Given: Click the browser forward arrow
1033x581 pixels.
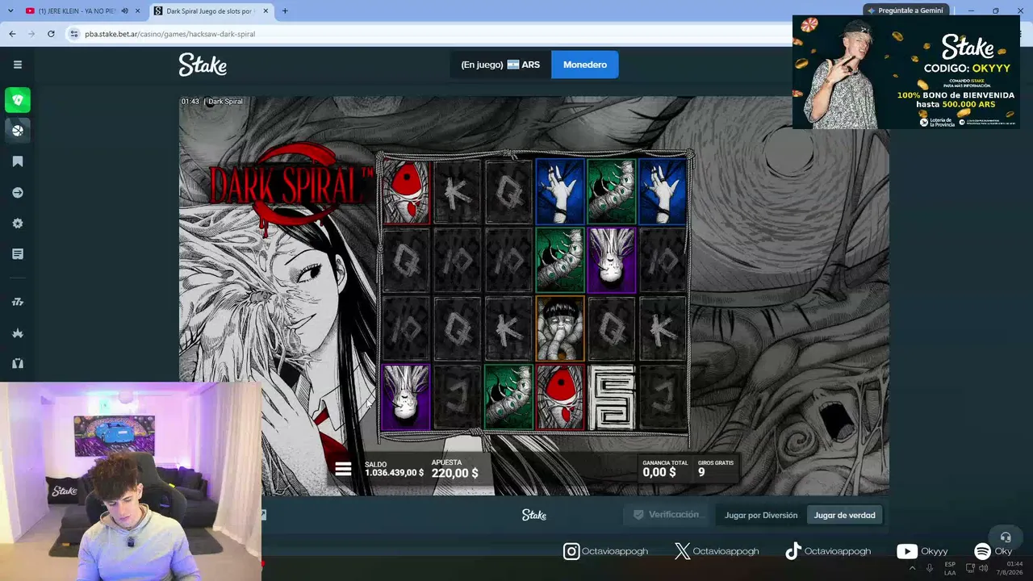Looking at the screenshot, I should (31, 34).
